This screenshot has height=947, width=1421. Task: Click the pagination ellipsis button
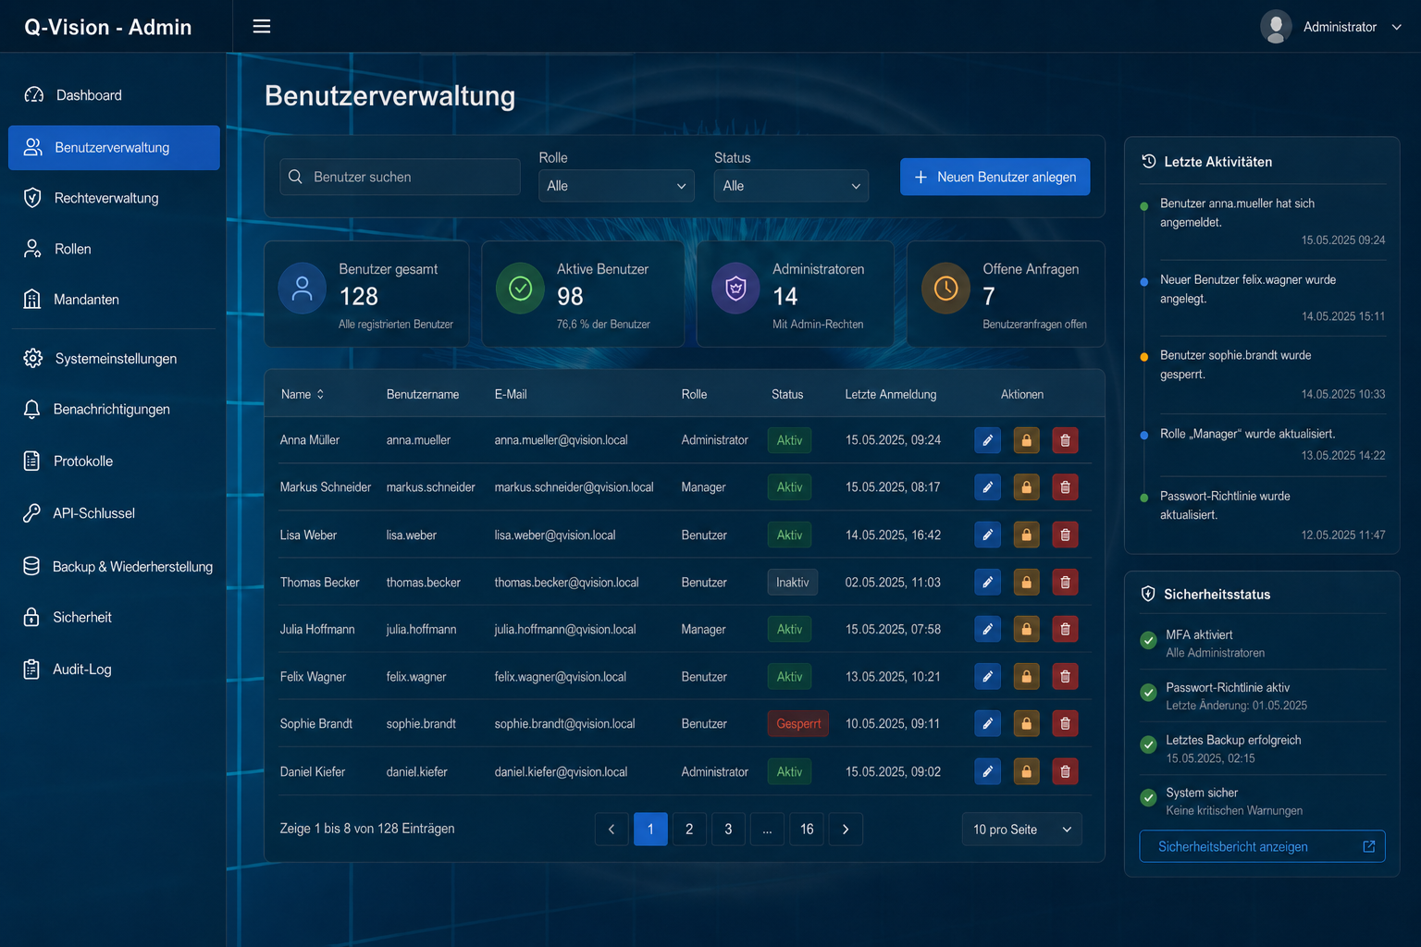[767, 830]
